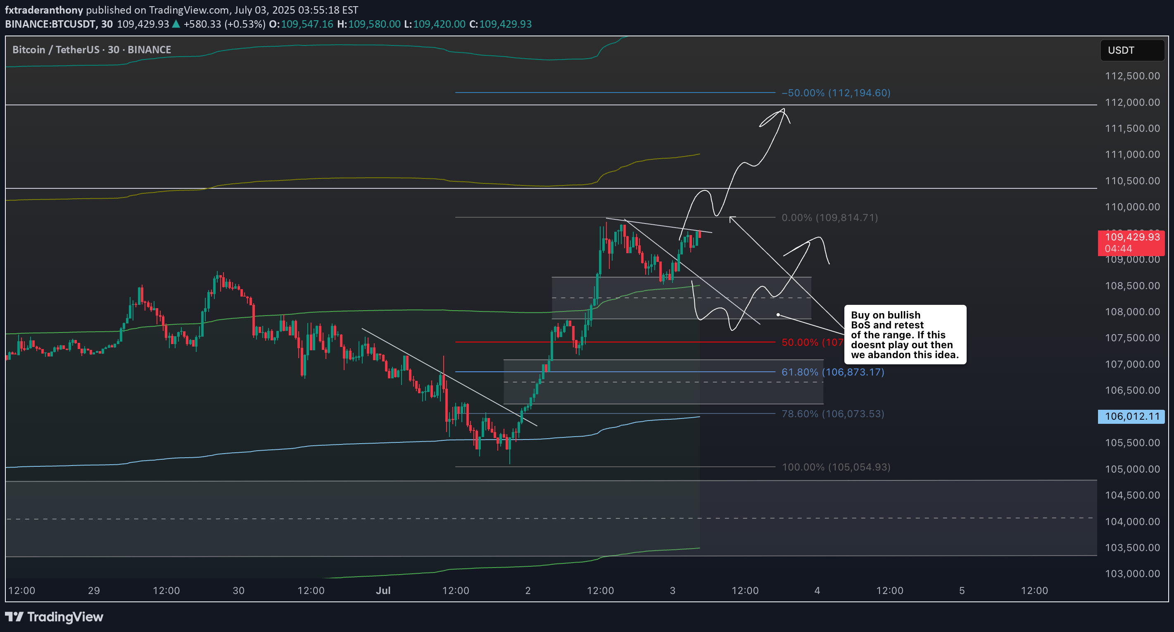This screenshot has width=1174, height=632.
Task: Click the date 3 on time axis
Action: click(x=673, y=591)
